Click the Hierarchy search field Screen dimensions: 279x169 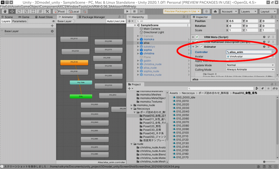[x=163, y=21]
